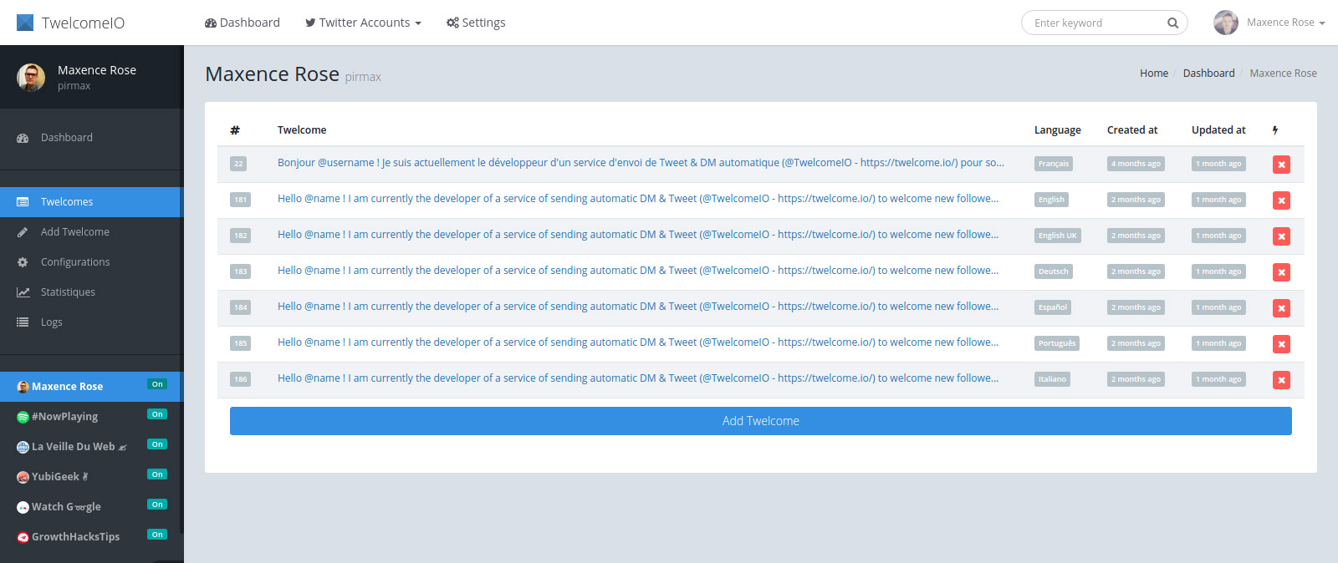Open the twelcome message in row 185
Image resolution: width=1338 pixels, height=563 pixels.
(638, 342)
